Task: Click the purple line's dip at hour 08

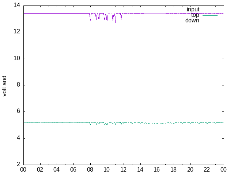Action: [91, 19]
